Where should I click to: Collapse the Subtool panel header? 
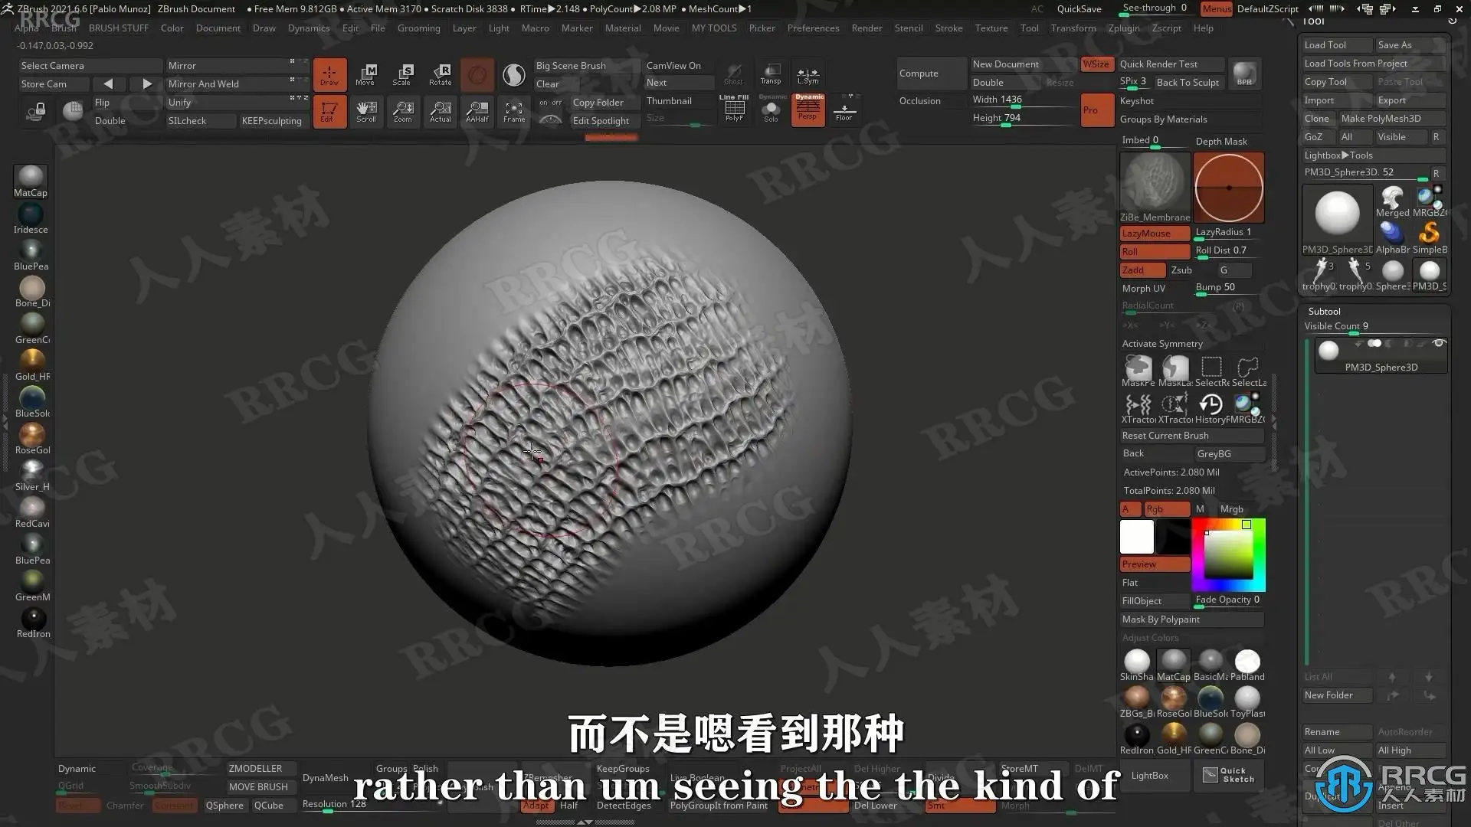(1325, 311)
